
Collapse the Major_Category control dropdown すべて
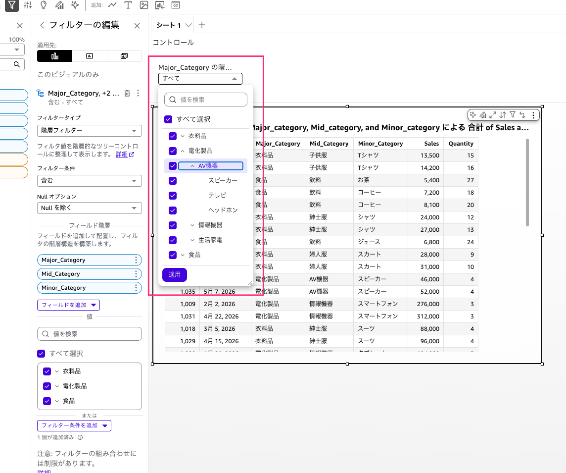point(200,78)
